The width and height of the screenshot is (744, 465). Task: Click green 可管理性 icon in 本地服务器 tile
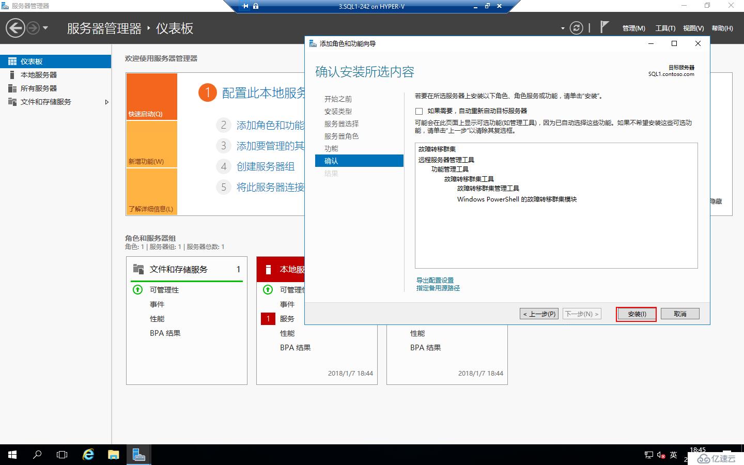click(x=268, y=290)
